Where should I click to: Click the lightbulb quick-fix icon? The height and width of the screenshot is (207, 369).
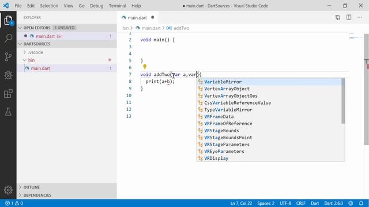click(145, 67)
